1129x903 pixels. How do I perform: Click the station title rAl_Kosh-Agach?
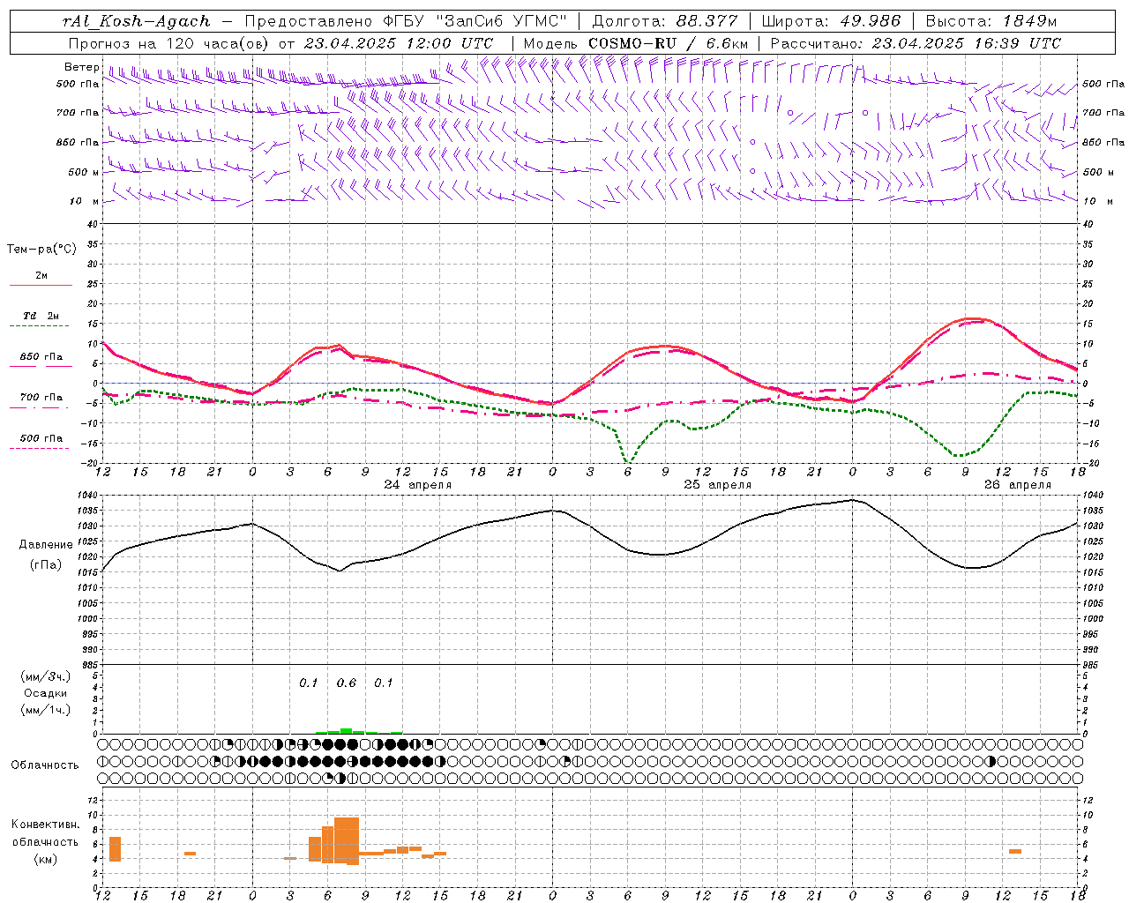pyautogui.click(x=137, y=21)
